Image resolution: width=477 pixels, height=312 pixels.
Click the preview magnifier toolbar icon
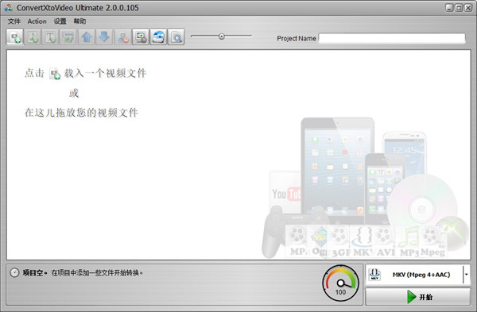(x=176, y=37)
